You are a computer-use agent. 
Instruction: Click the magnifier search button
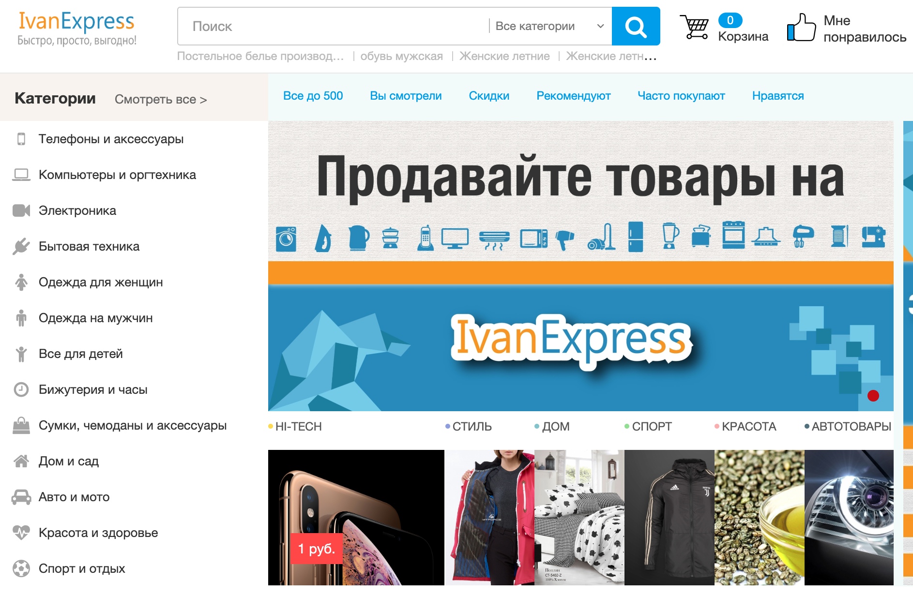(636, 26)
